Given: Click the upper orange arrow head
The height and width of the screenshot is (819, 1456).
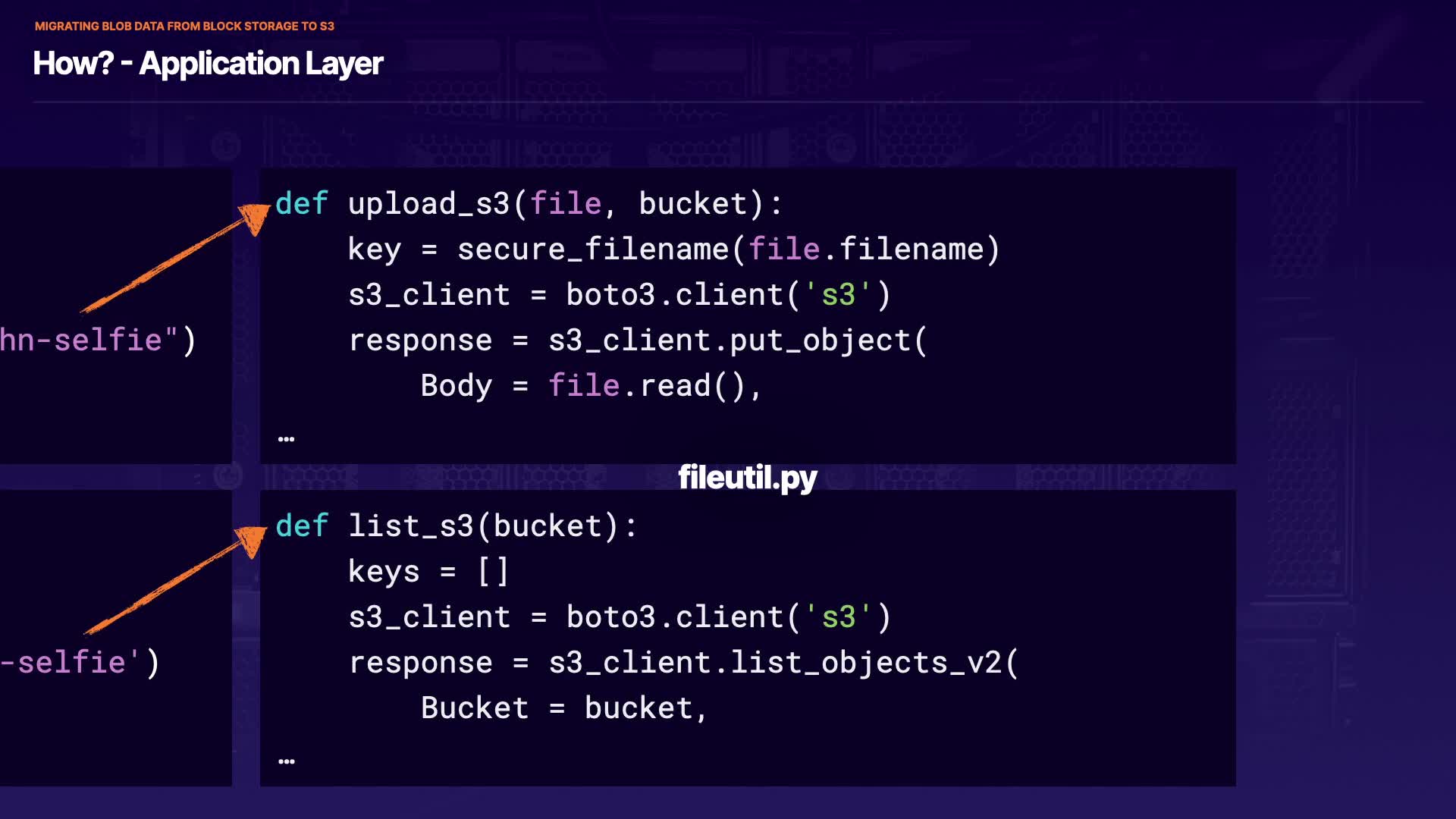Looking at the screenshot, I should coord(256,217).
